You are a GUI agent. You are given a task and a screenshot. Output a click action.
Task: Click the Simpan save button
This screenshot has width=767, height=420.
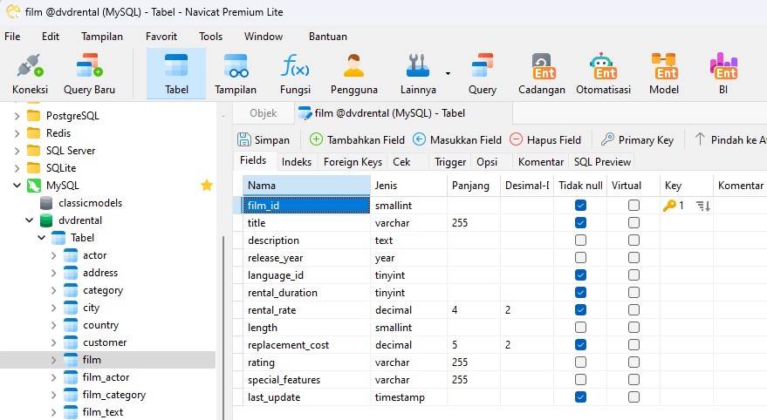click(264, 140)
